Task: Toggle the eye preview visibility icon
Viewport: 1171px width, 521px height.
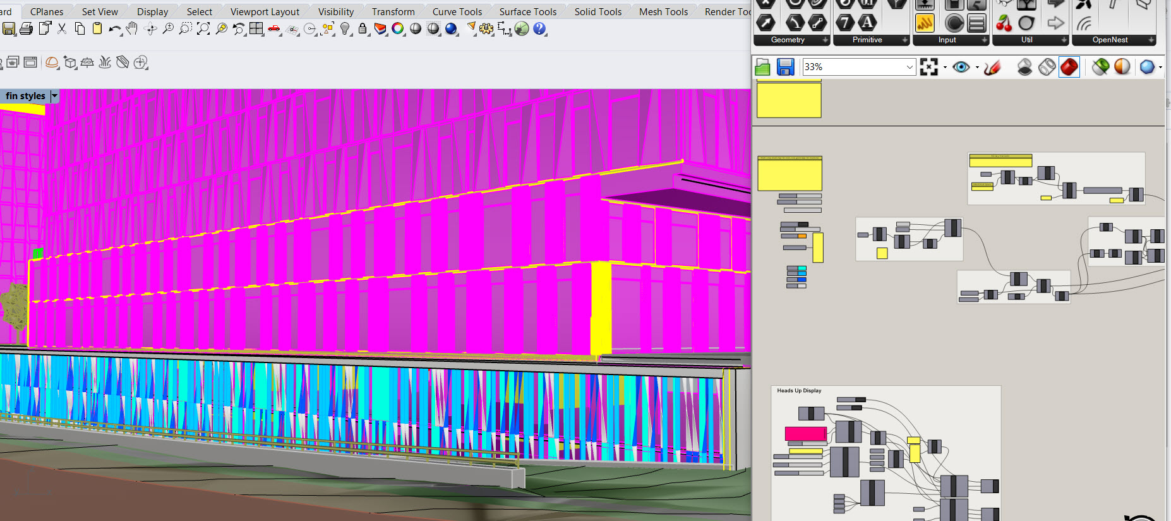Action: tap(961, 67)
